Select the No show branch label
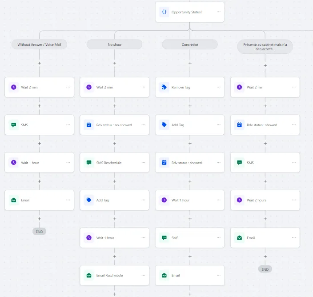 pyautogui.click(x=115, y=44)
